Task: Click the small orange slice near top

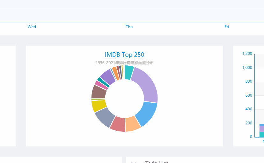Action: [115, 74]
